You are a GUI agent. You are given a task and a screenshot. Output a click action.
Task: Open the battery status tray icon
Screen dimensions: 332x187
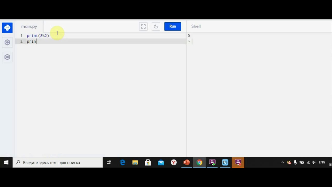[301, 163]
